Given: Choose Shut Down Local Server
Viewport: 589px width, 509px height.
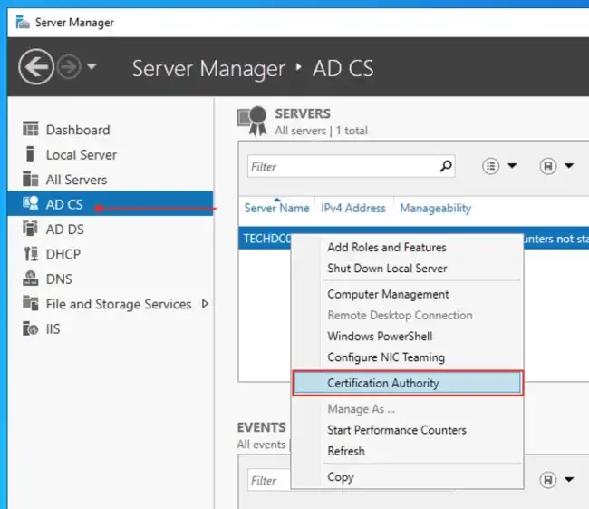Looking at the screenshot, I should pyautogui.click(x=387, y=269).
